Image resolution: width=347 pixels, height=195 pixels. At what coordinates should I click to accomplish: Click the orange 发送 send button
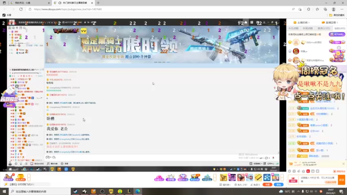coord(341,179)
